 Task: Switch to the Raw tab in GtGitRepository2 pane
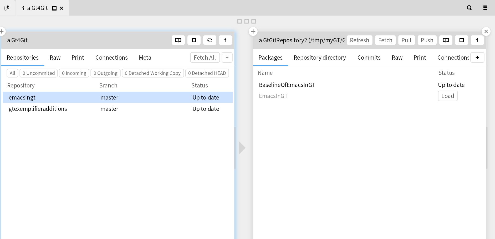click(397, 58)
